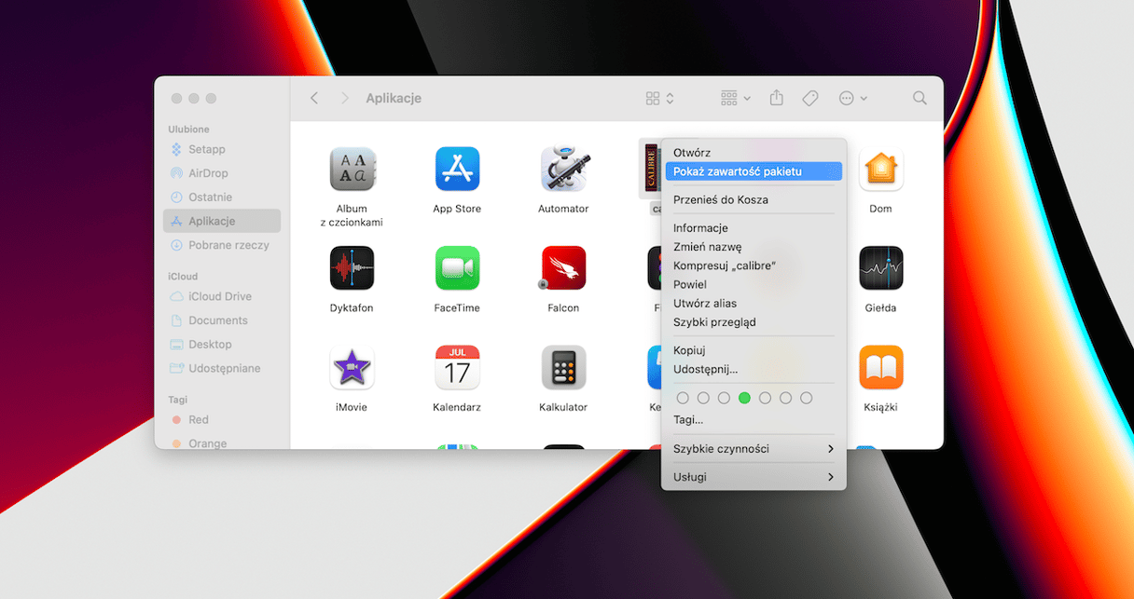This screenshot has height=599, width=1134.
Task: Select the Kalkulator app icon
Action: (x=563, y=368)
